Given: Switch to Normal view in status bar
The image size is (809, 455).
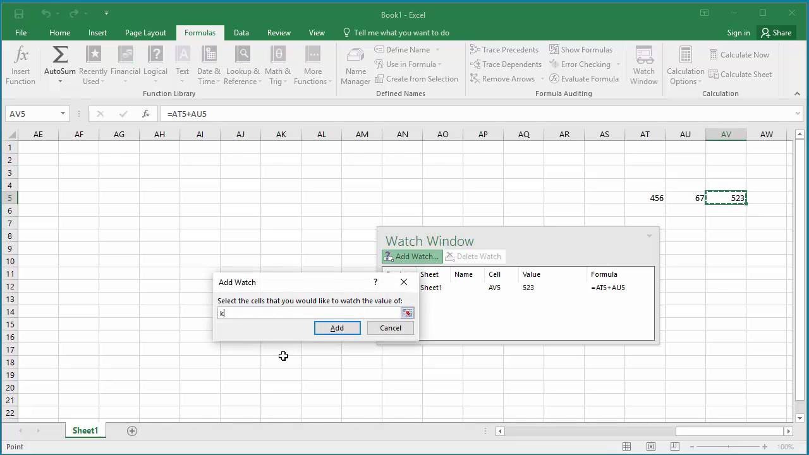Looking at the screenshot, I should (x=626, y=447).
